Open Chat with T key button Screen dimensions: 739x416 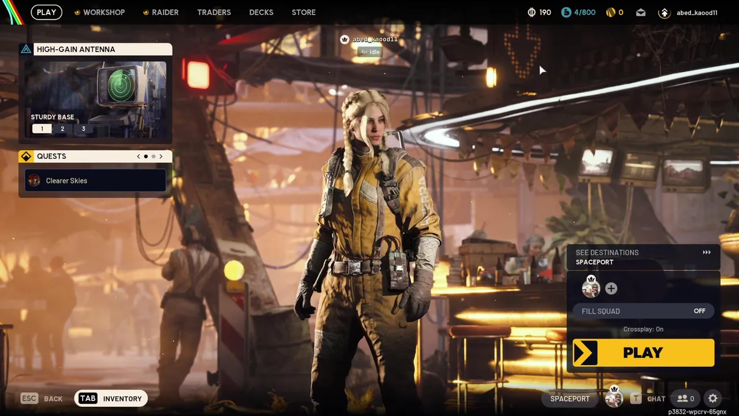coord(648,399)
